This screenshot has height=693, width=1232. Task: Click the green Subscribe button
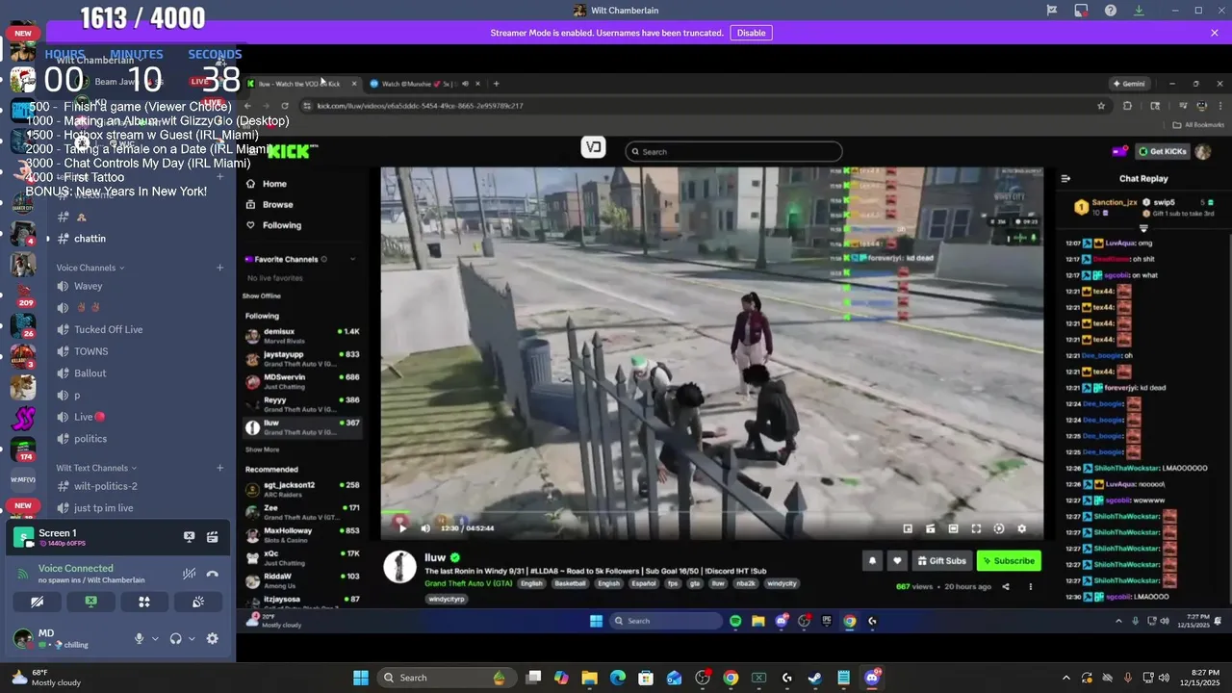click(x=1009, y=560)
